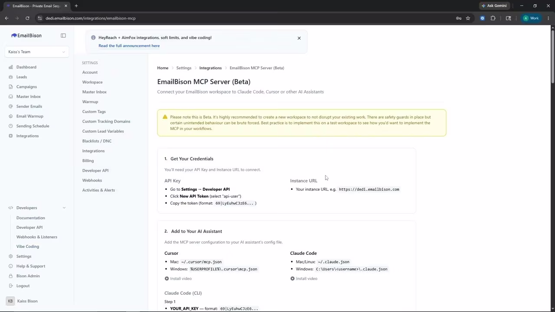555x312 pixels.
Task: Open the Work profile menu
Action: 531,18
